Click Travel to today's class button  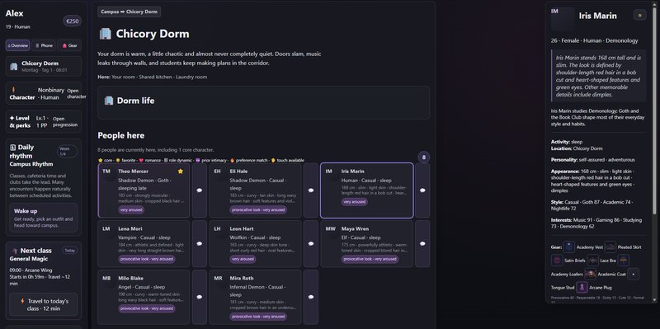click(x=44, y=304)
